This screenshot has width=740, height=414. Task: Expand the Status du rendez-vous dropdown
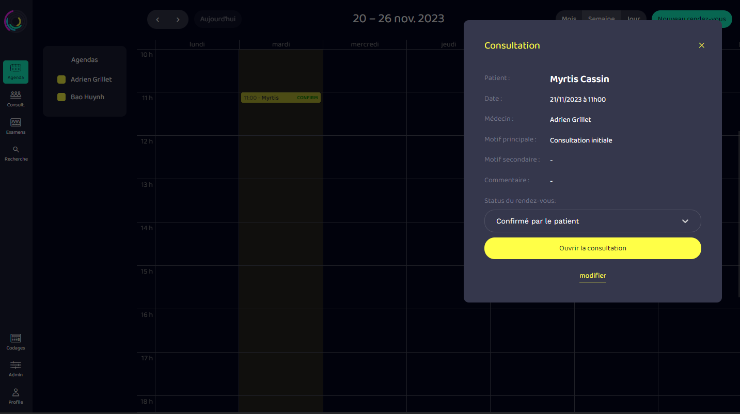coord(592,221)
